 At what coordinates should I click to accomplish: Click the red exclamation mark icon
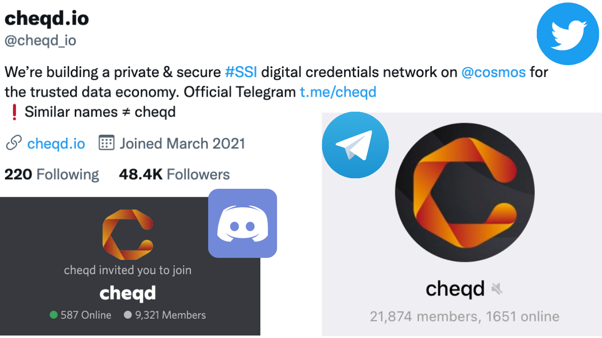tap(14, 112)
